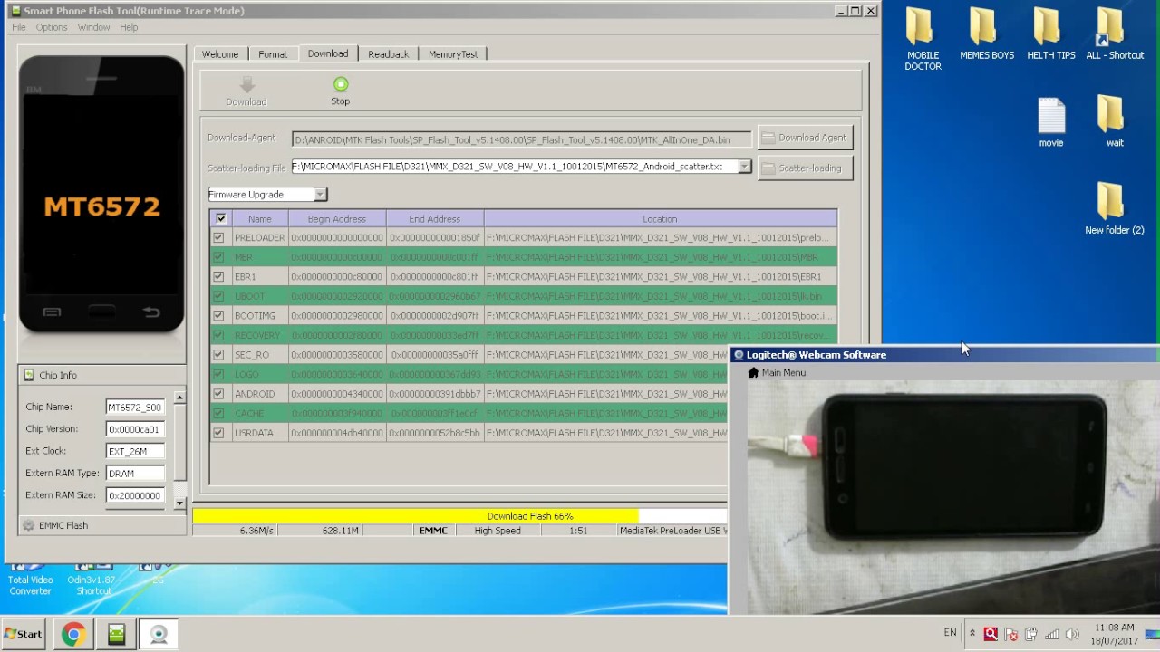The width and height of the screenshot is (1160, 652).
Task: Open the Start menu
Action: click(x=24, y=635)
